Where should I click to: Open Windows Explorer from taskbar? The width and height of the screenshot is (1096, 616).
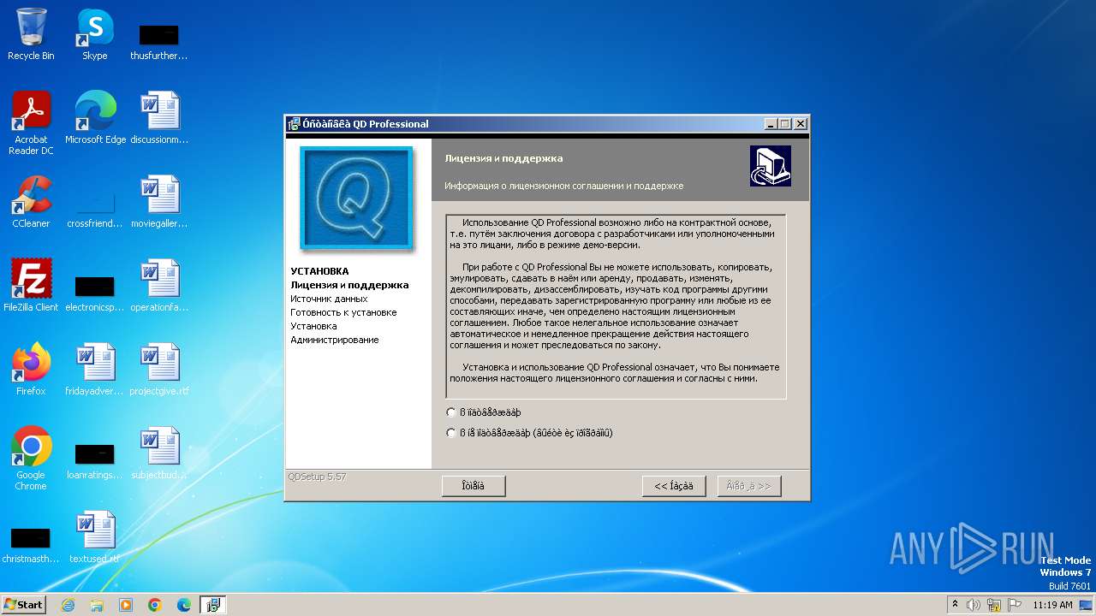[97, 605]
